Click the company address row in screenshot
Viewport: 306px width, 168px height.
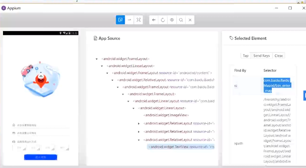coord(41,133)
